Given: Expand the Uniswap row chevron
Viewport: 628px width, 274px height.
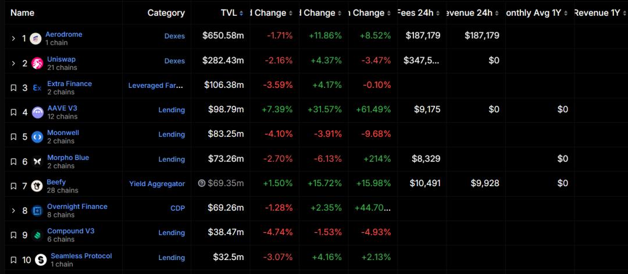Looking at the screenshot, I should (13, 63).
